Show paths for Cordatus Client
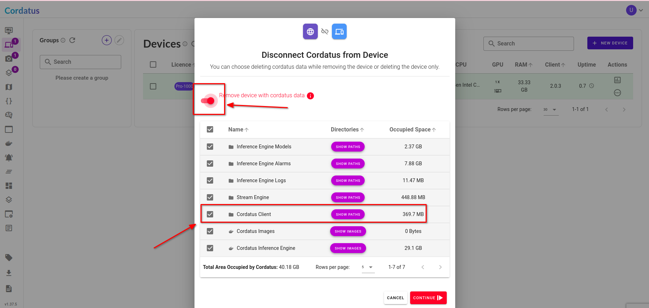The width and height of the screenshot is (649, 308). (348, 214)
